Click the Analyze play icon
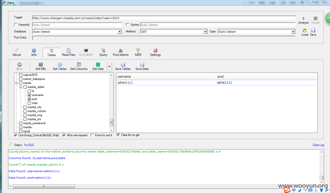330x193 pixels. point(304,18)
